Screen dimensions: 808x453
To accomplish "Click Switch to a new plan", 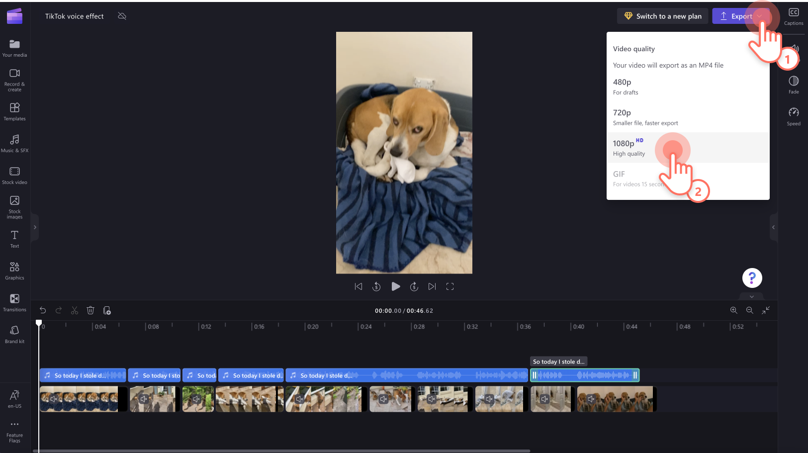I will [x=662, y=16].
